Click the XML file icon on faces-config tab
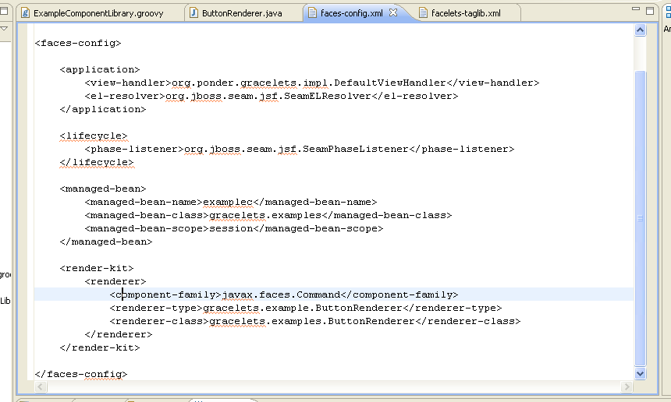The height and width of the screenshot is (402, 671). 312,13
